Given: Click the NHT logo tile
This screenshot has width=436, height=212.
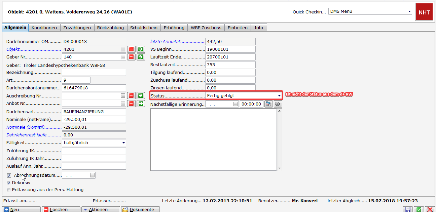Looking at the screenshot, I should pos(424,12).
